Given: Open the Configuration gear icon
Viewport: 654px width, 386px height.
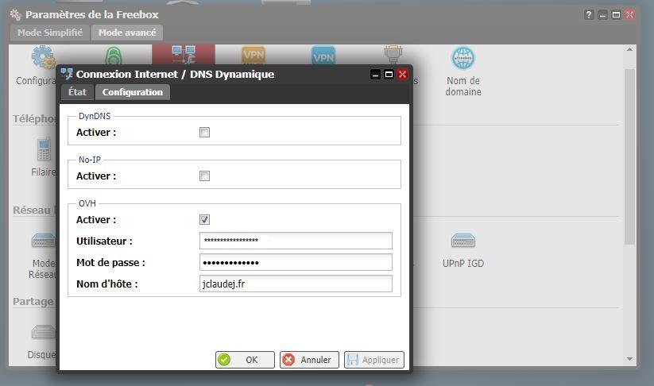Looking at the screenshot, I should click(44, 57).
